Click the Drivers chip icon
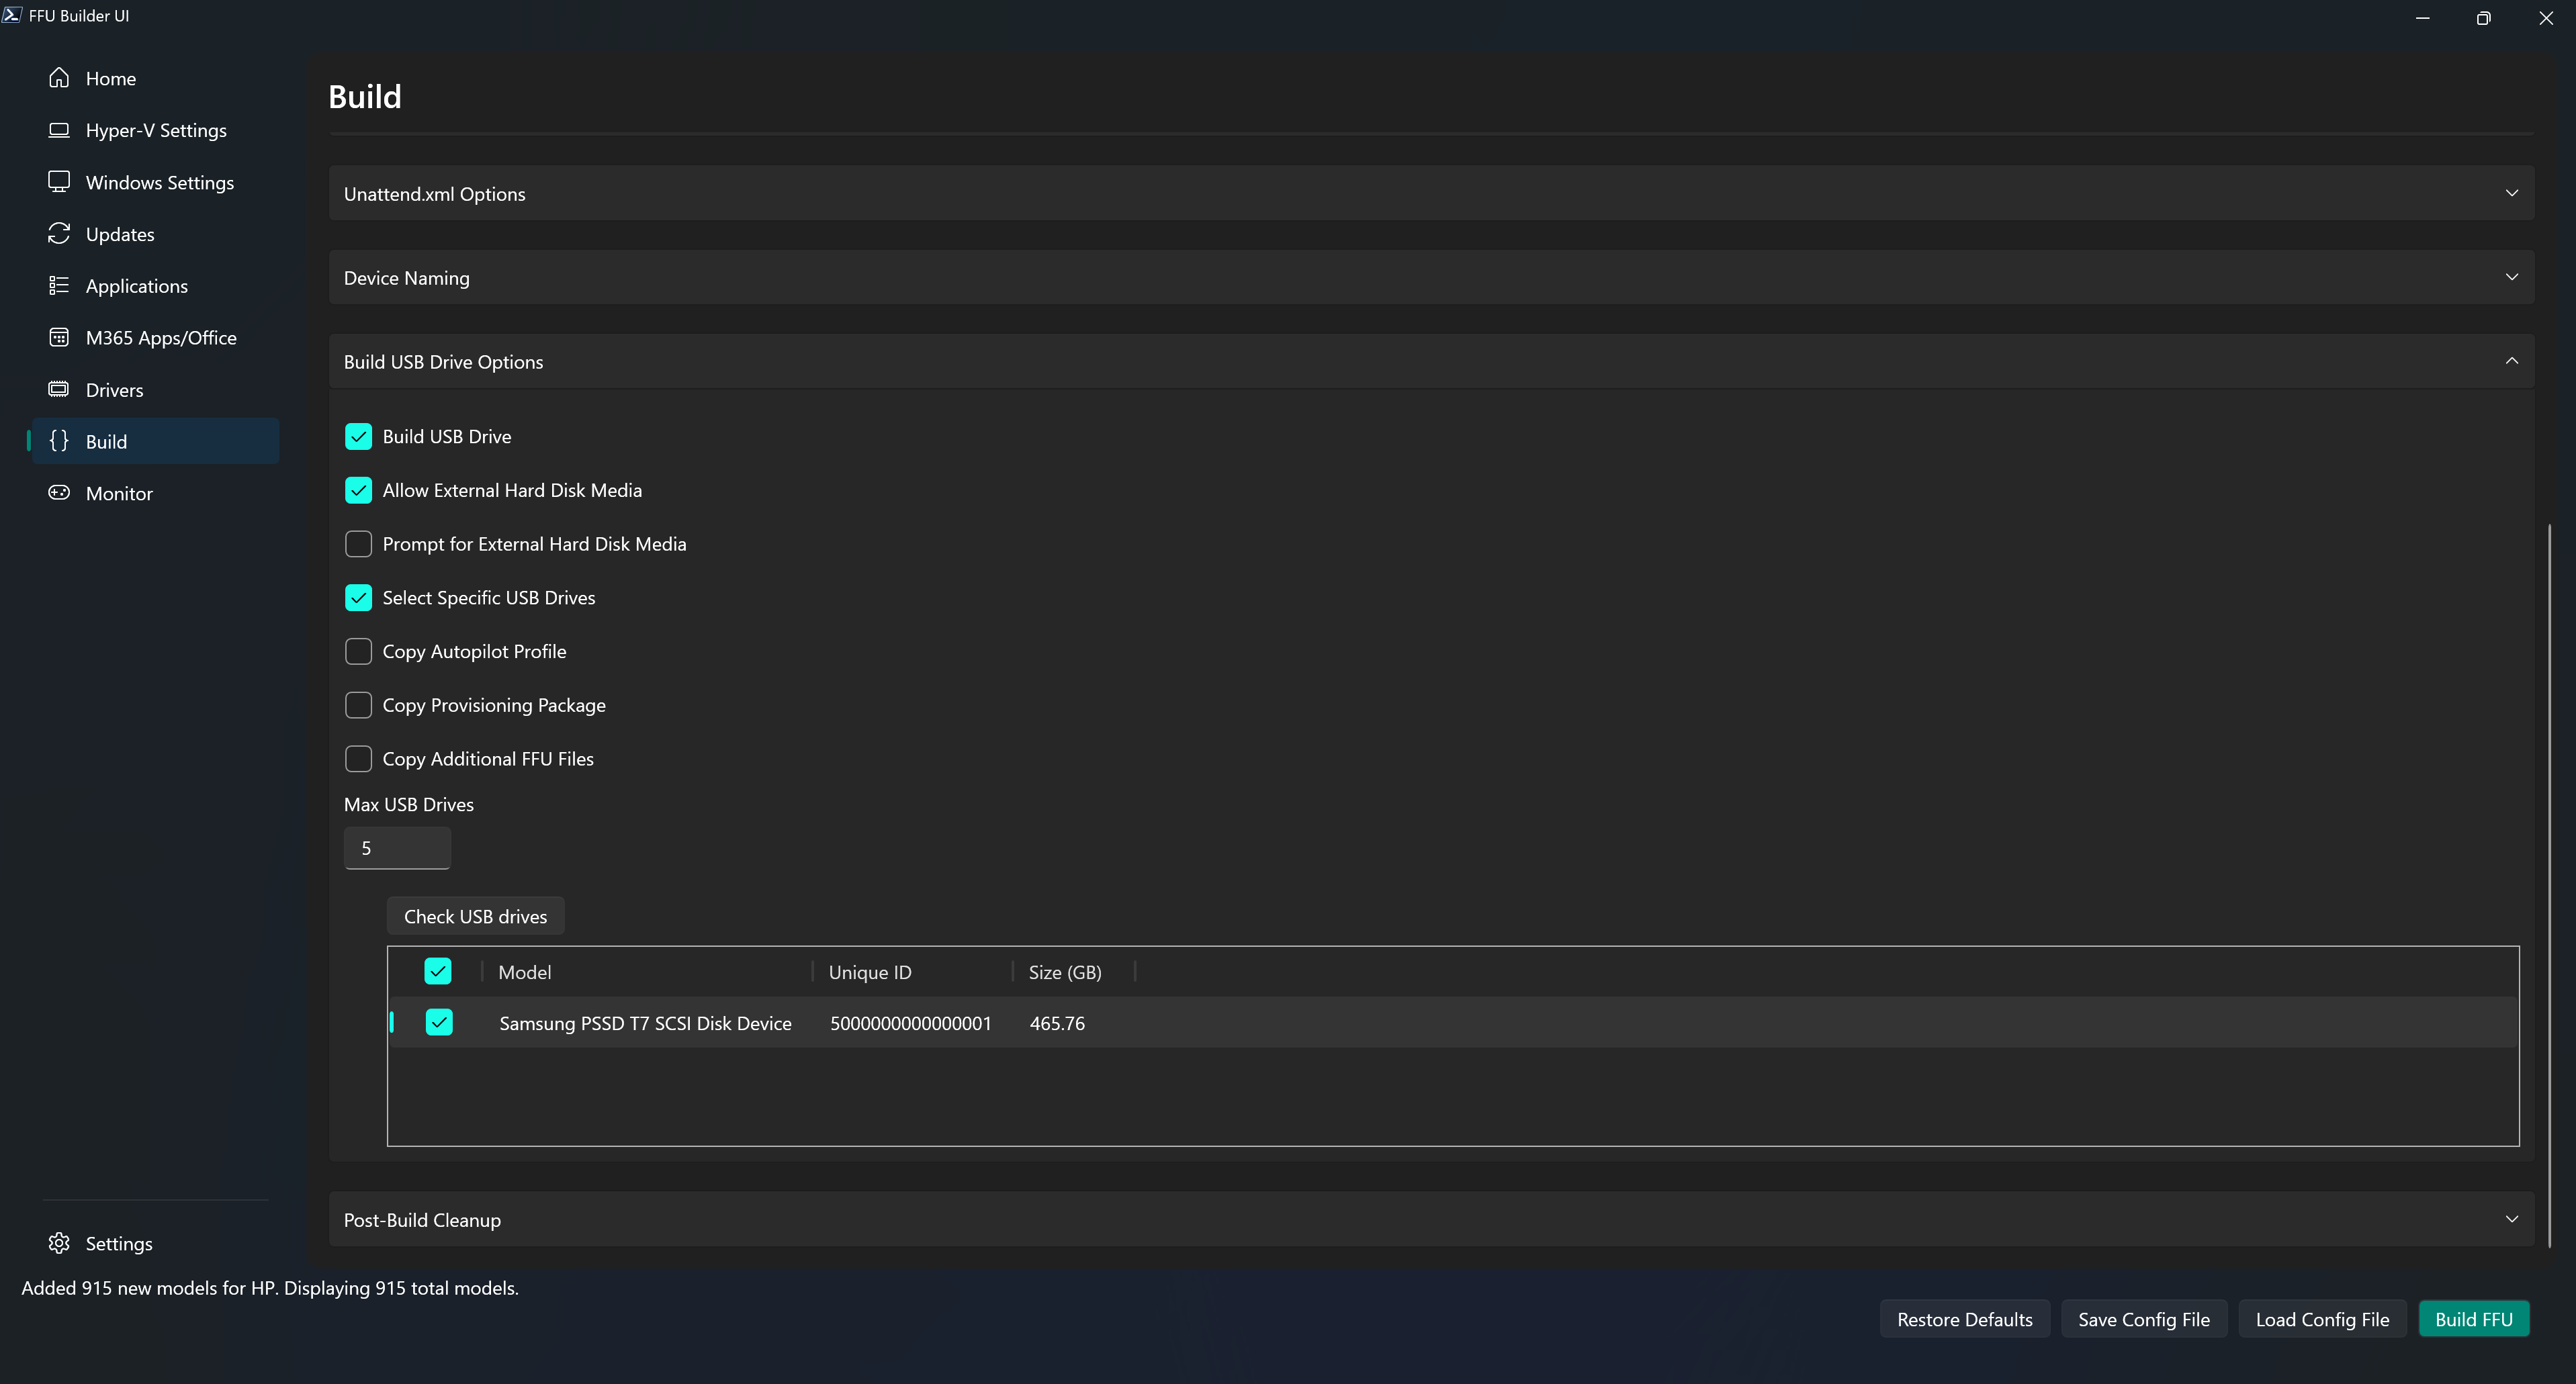This screenshot has width=2576, height=1384. coord(59,390)
